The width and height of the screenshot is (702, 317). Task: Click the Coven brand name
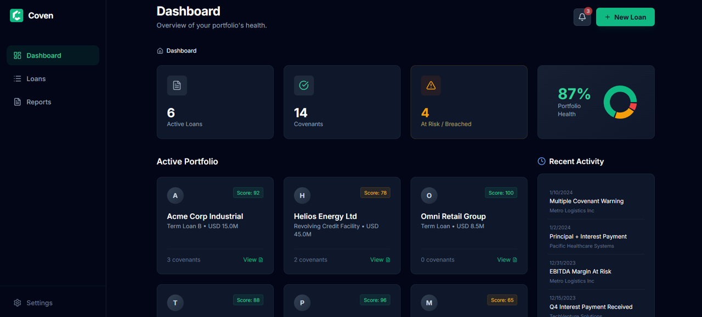(x=41, y=15)
